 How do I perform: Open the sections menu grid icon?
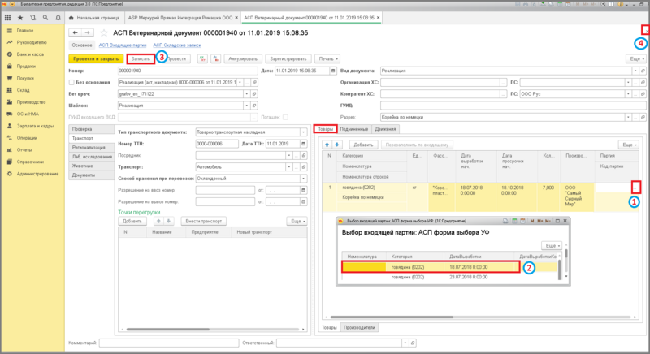pos(7,18)
